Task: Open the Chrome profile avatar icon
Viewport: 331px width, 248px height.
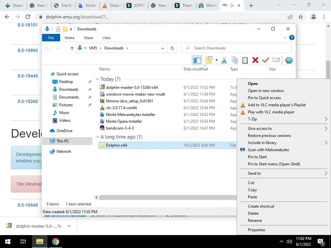Action: [314, 17]
